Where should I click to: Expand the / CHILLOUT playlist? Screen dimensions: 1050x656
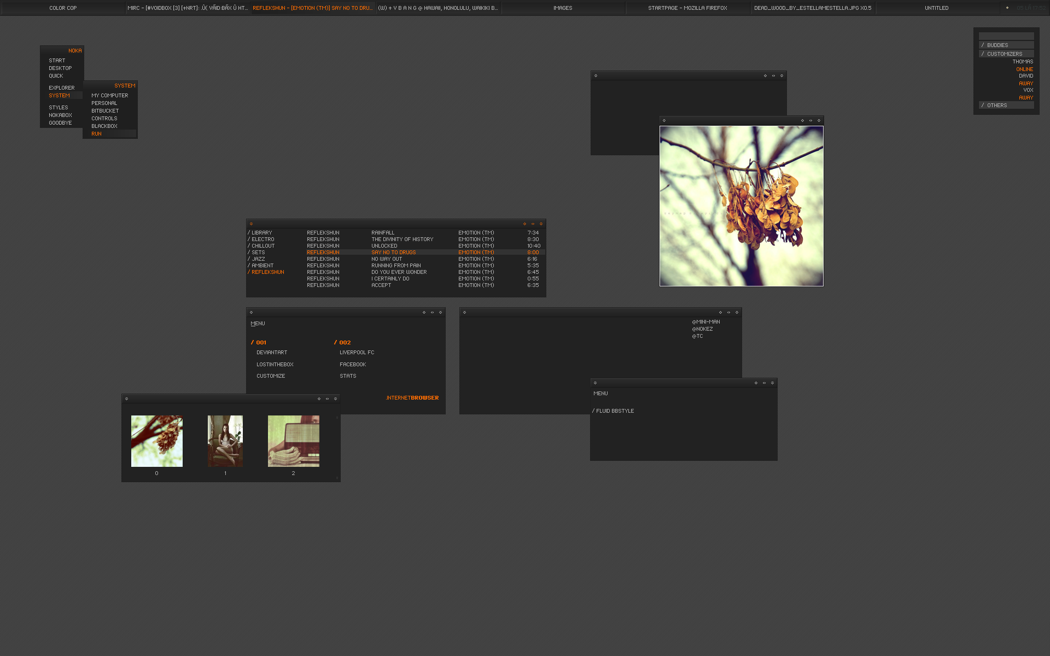tap(261, 245)
